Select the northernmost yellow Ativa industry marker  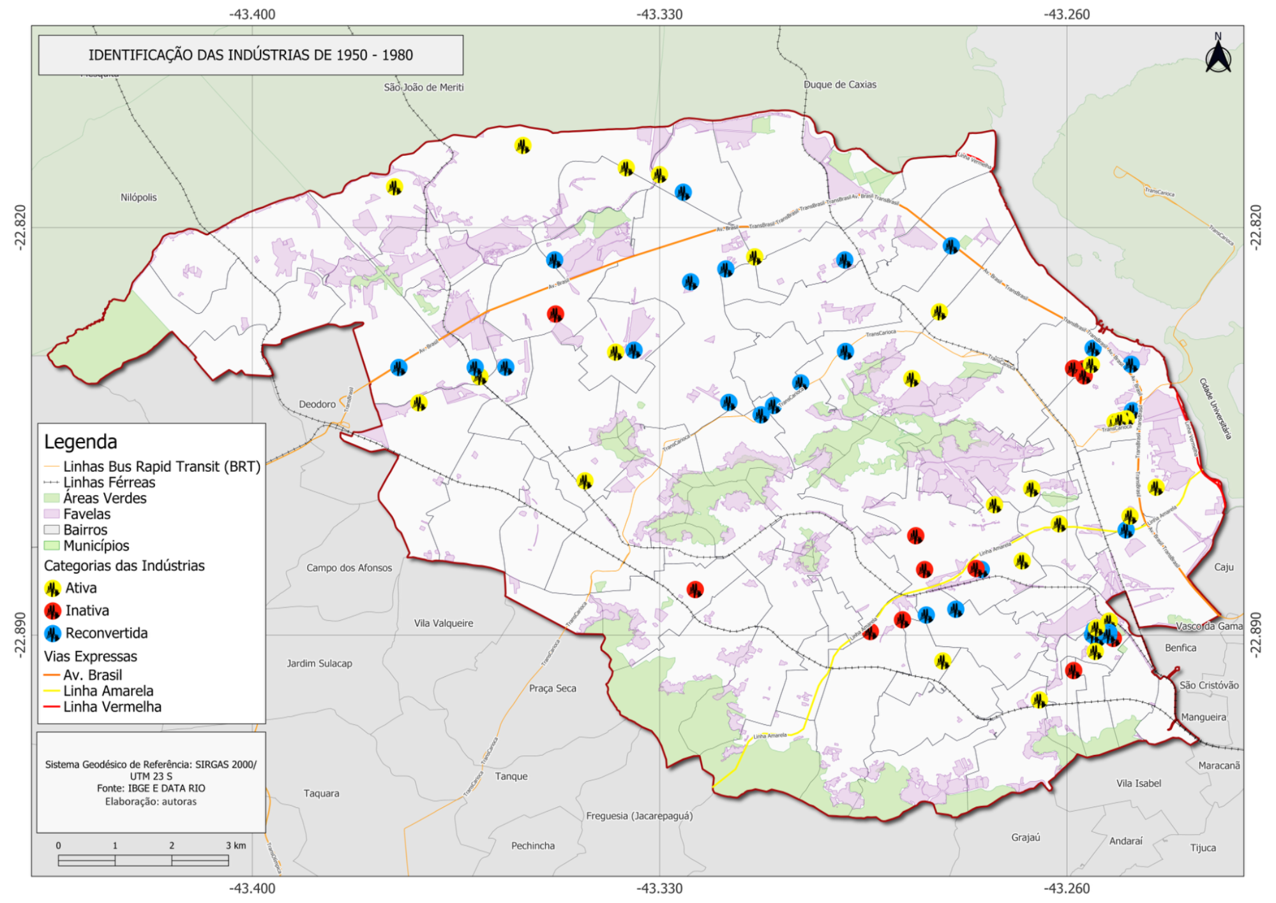point(523,146)
